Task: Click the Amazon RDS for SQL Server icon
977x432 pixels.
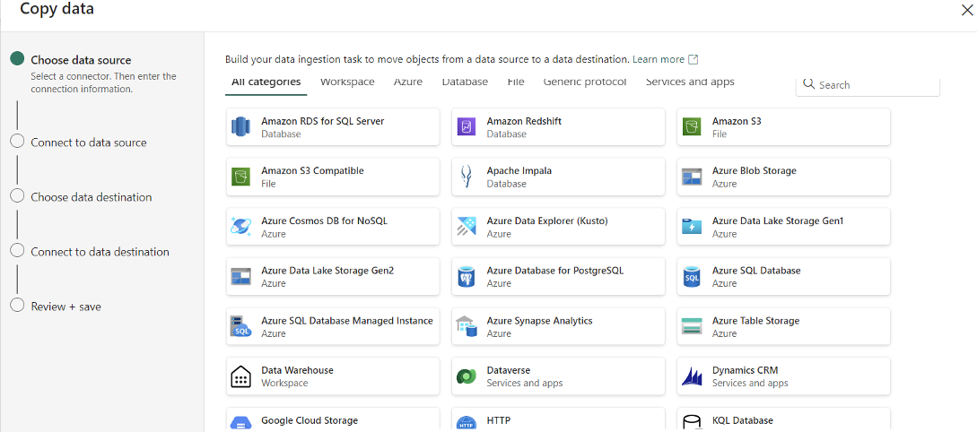Action: (240, 127)
